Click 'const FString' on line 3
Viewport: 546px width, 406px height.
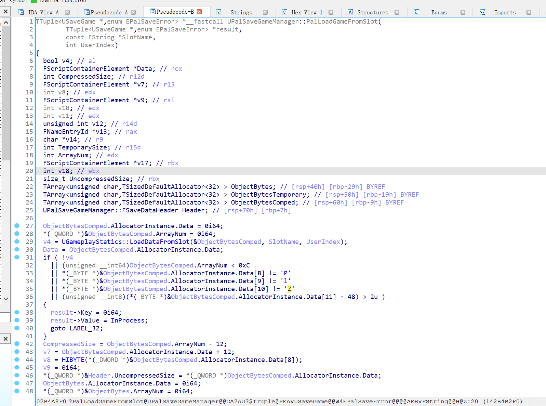(90, 37)
